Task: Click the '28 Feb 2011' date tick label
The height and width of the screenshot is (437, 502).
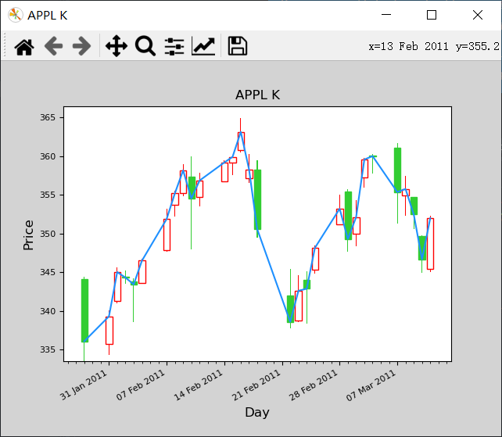Action: pos(314,385)
